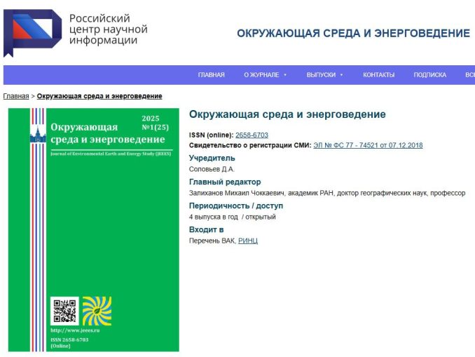Click the bold journal name in breadcrumb
475x357 pixels.
pos(99,96)
